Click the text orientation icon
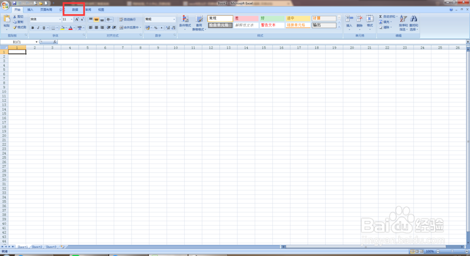This screenshot has width=470, height=256. tap(109, 19)
